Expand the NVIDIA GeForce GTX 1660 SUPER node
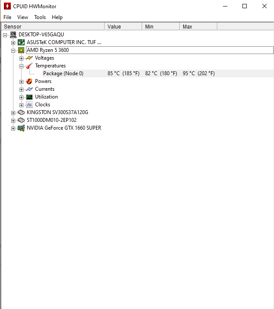Image resolution: width=274 pixels, height=309 pixels. click(13, 128)
